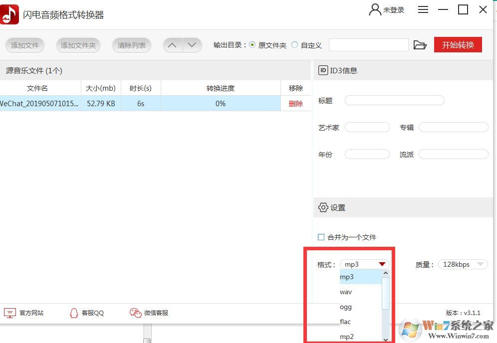Select the 自定义 output radio button
The image size is (497, 343).
(295, 44)
